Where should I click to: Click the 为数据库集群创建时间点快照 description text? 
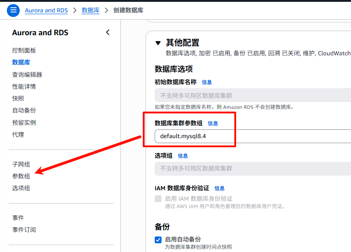tap(199, 247)
